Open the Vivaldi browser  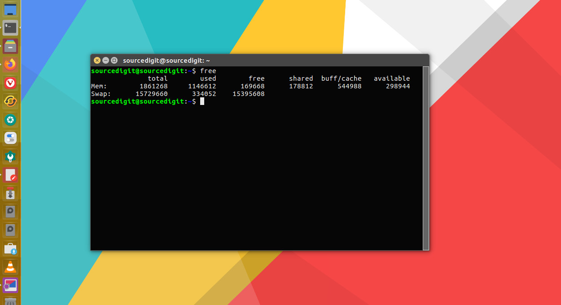tap(10, 83)
